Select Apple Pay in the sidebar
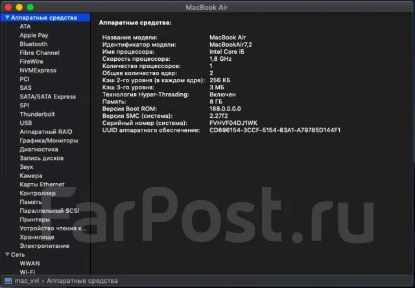Viewport: 415px width, 288px height. coord(34,35)
